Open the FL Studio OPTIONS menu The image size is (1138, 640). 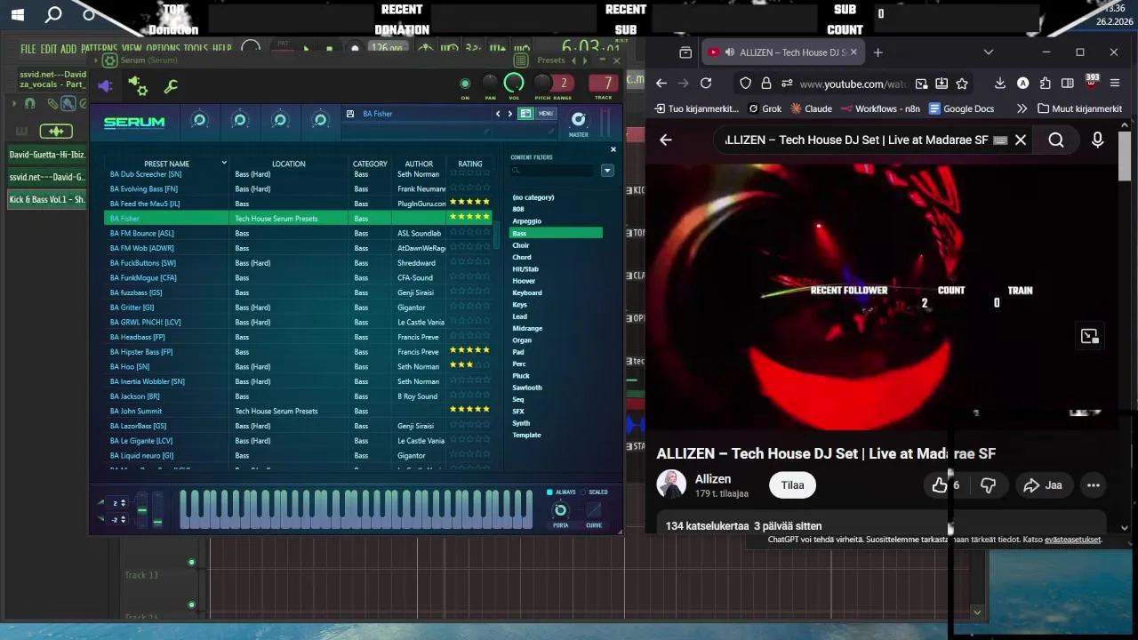click(163, 49)
